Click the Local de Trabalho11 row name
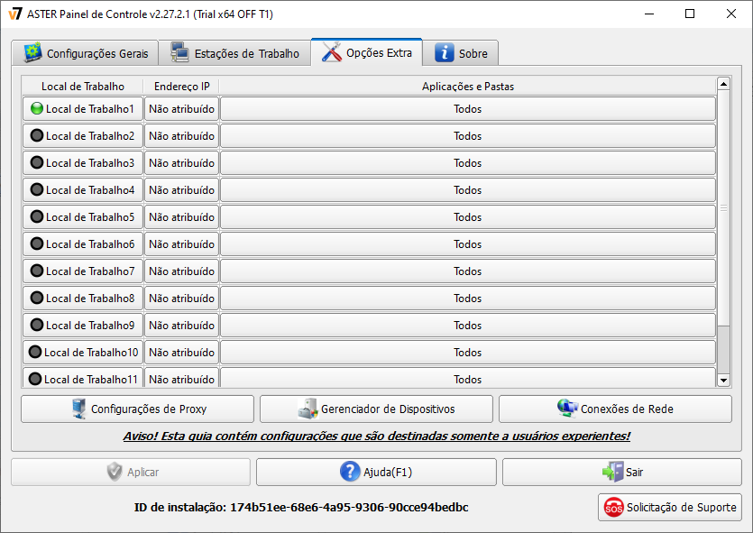The image size is (753, 533). [83, 377]
